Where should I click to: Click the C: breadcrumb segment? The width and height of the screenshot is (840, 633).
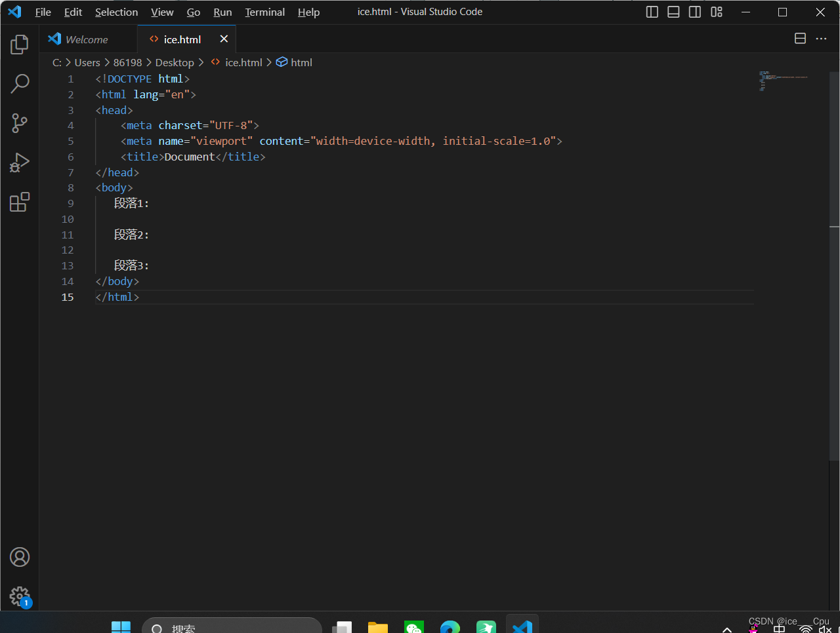click(57, 62)
